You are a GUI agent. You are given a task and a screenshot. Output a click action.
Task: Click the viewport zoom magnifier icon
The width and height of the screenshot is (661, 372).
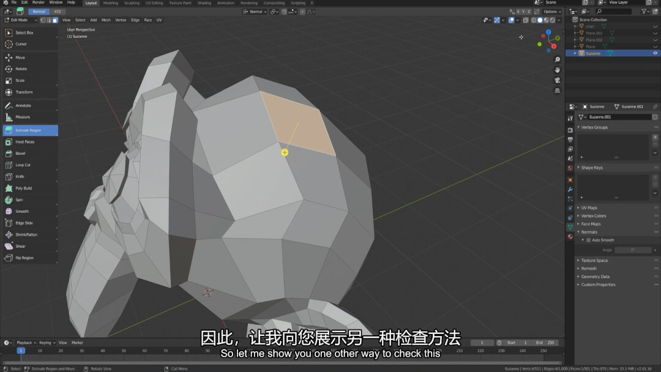(558, 60)
